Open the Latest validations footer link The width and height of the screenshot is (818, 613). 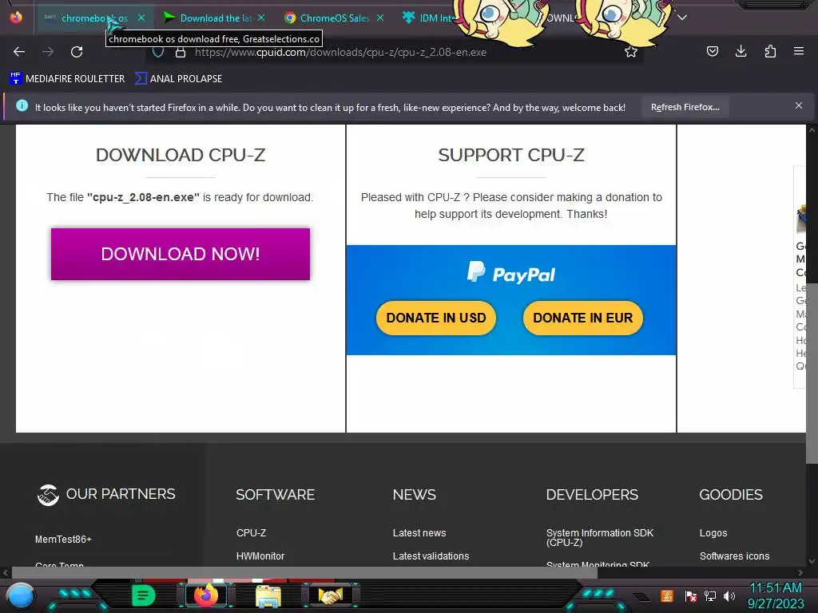click(431, 556)
